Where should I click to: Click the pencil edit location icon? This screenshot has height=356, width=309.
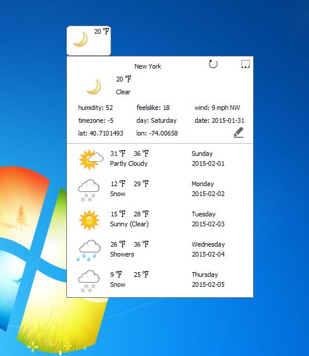pos(239,133)
